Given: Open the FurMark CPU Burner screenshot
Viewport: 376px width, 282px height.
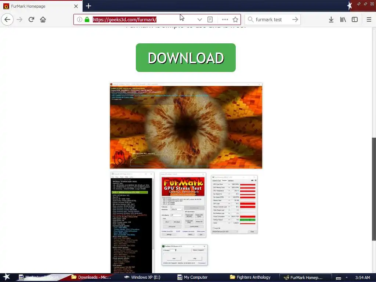Looking at the screenshot, I should pyautogui.click(x=184, y=255).
